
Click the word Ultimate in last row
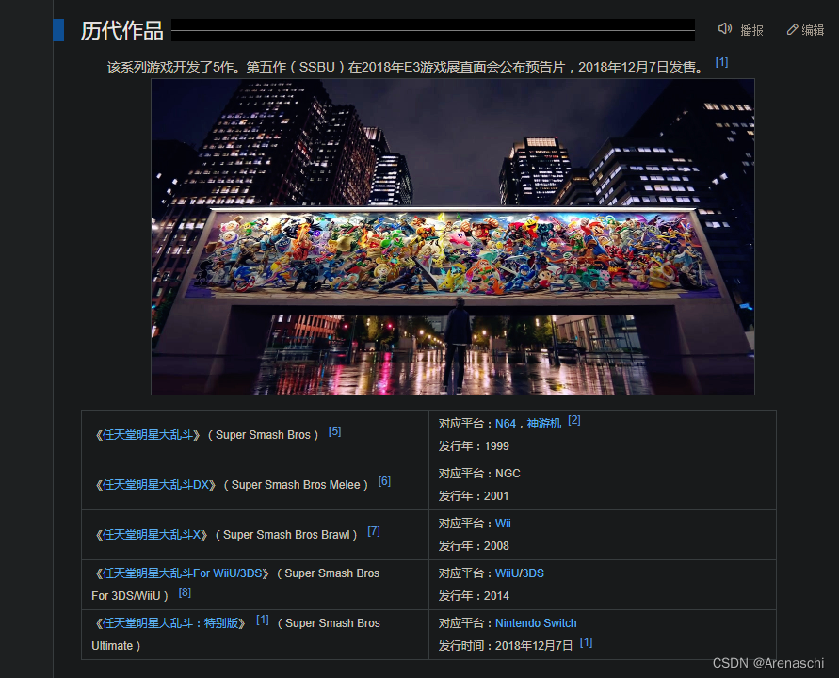pyautogui.click(x=112, y=646)
